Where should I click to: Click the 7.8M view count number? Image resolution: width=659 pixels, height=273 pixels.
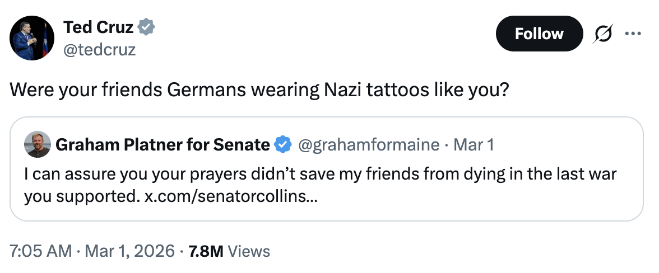206,251
